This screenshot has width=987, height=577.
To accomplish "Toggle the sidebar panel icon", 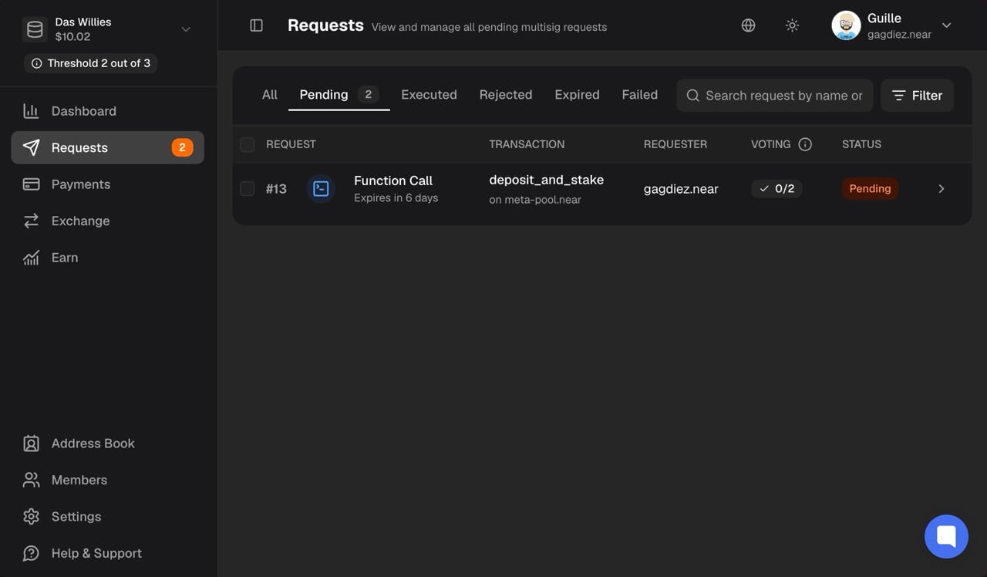I will point(257,25).
